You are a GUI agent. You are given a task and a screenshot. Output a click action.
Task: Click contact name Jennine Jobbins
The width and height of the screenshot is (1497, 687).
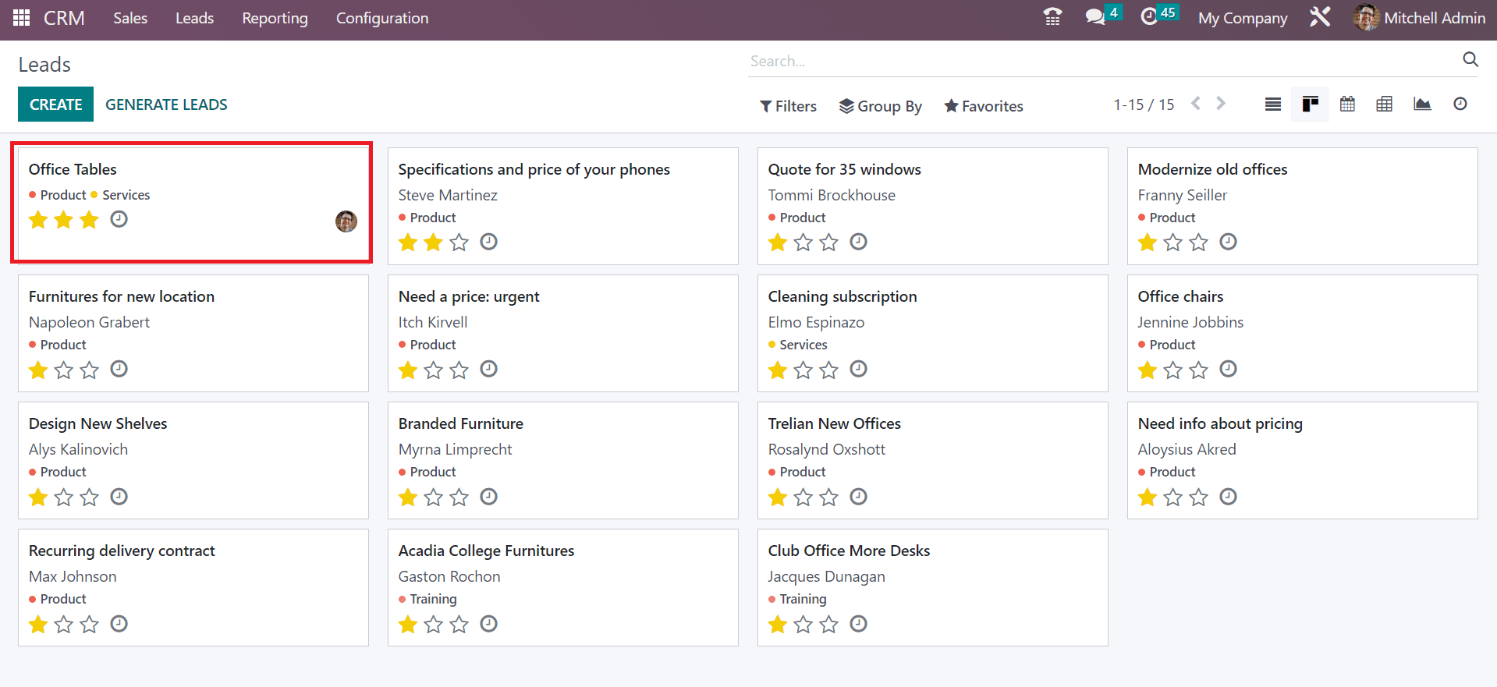(x=1190, y=322)
